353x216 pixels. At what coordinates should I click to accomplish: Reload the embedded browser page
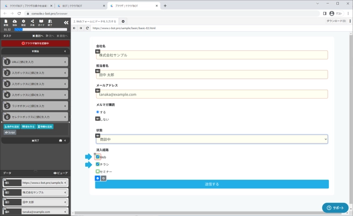[87, 28]
